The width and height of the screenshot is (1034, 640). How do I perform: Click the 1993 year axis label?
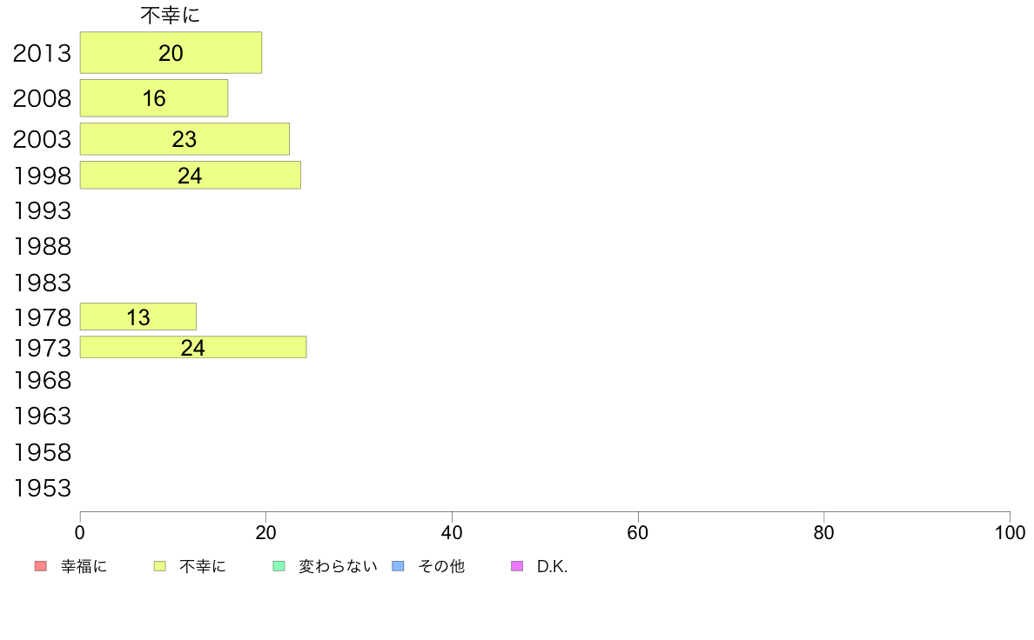pos(42,211)
